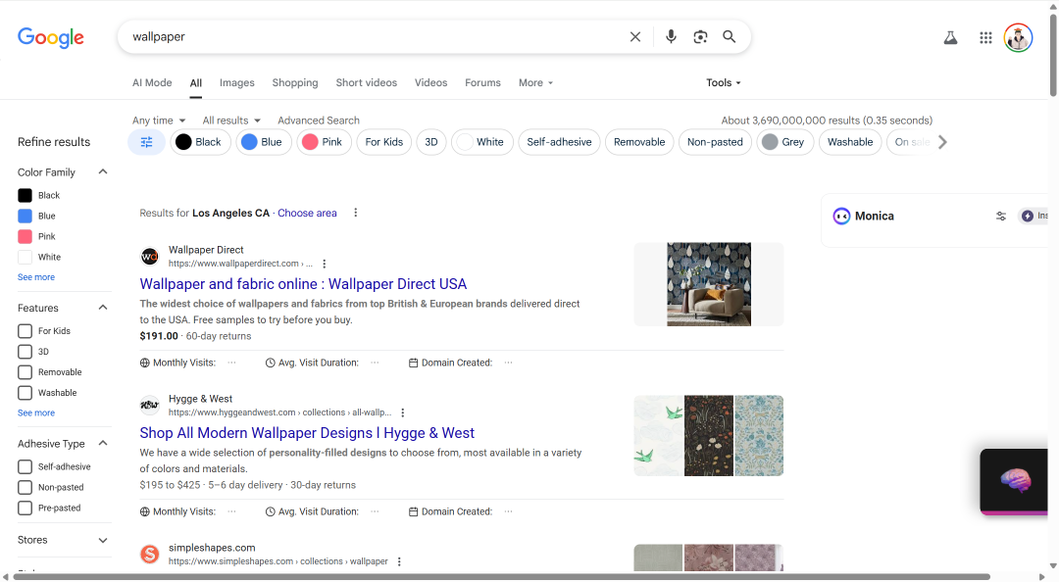This screenshot has width=1059, height=582.
Task: Show more colors under Color Family
Action: [x=36, y=277]
